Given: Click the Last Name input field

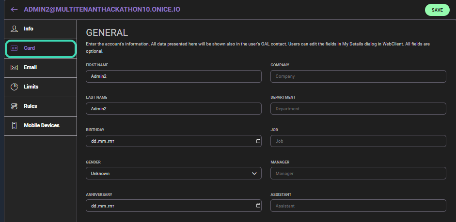Looking at the screenshot, I should pyautogui.click(x=173, y=109).
